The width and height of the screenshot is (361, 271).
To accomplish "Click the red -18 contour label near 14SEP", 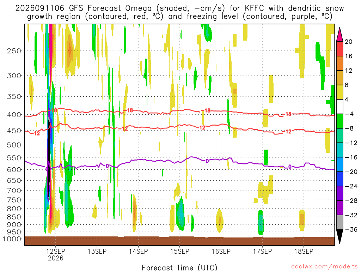I will click(x=128, y=110).
